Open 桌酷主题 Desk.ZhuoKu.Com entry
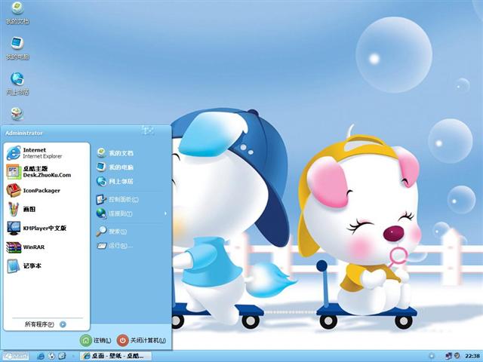The image size is (483, 362). [46, 172]
